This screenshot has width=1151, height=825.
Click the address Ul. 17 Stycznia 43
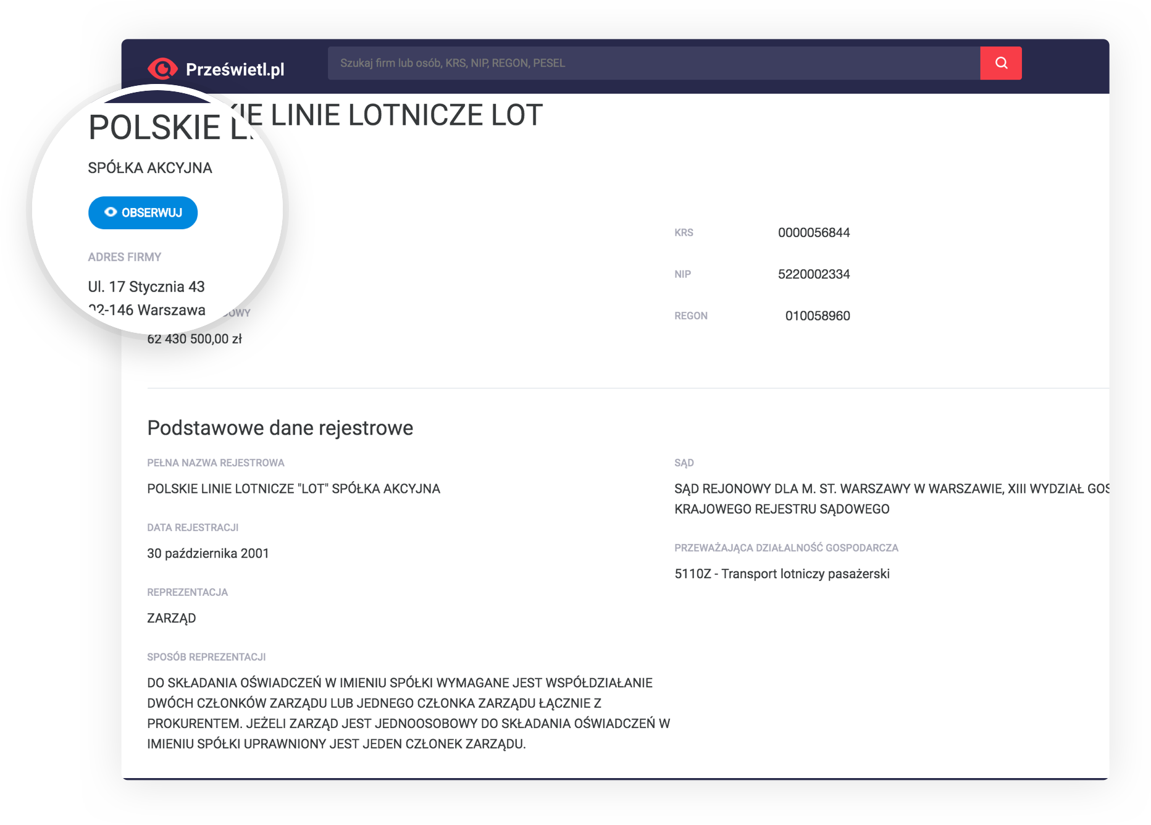146,287
